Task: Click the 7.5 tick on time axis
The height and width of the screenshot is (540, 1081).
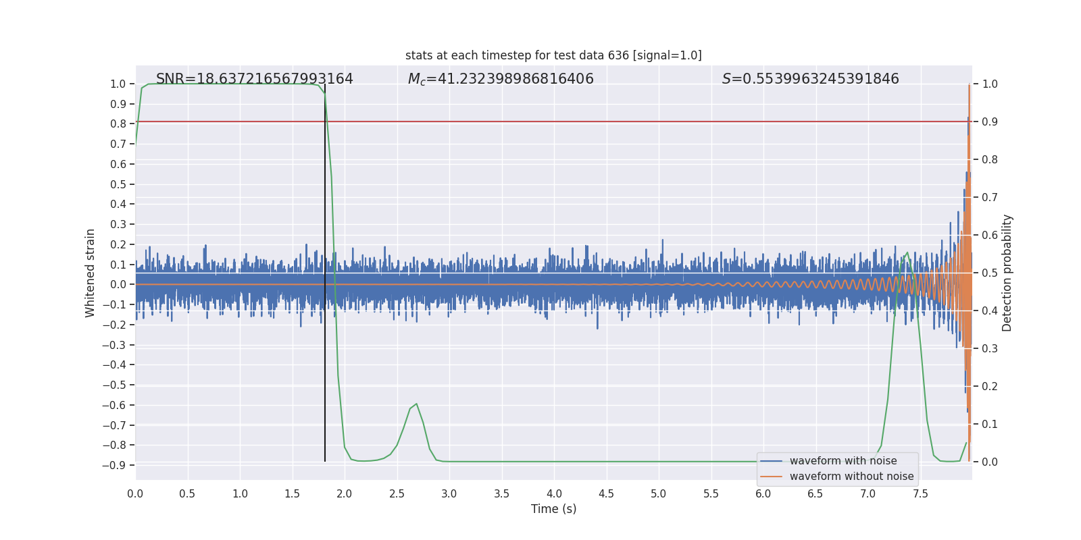Action: (x=920, y=493)
